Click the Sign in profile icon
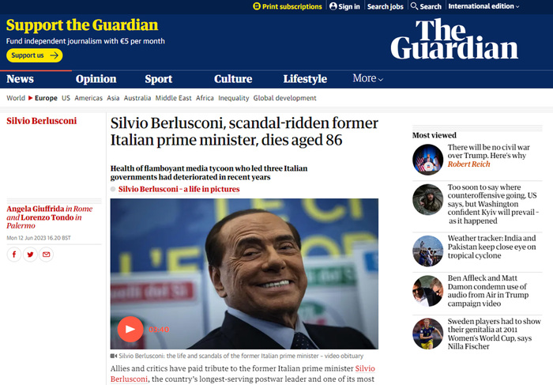 point(333,6)
